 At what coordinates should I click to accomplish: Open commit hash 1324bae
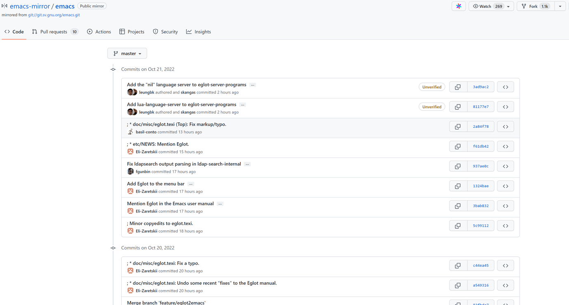(x=480, y=186)
